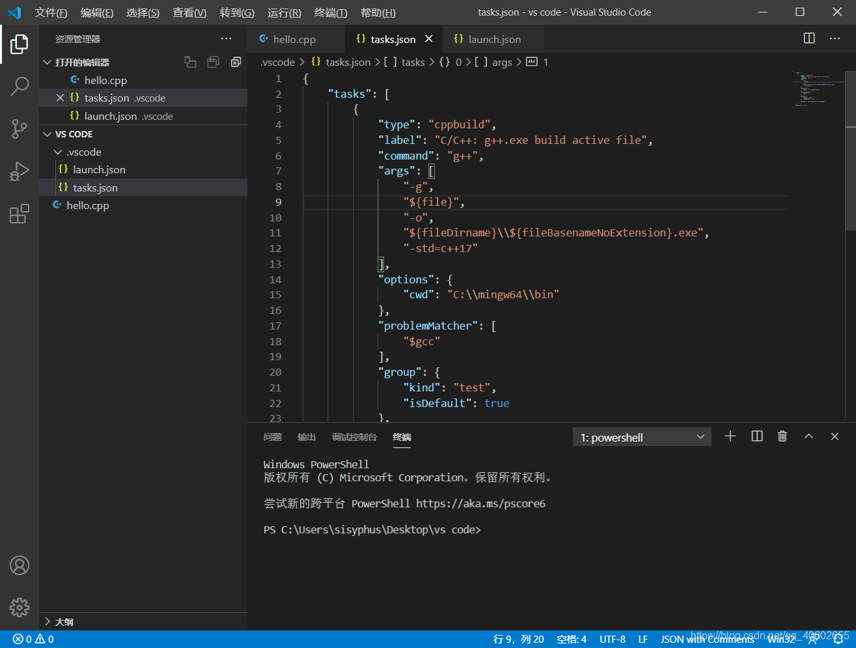Open tasks.json in file tree
Screen dimensions: 856x648
click(143, 188)
